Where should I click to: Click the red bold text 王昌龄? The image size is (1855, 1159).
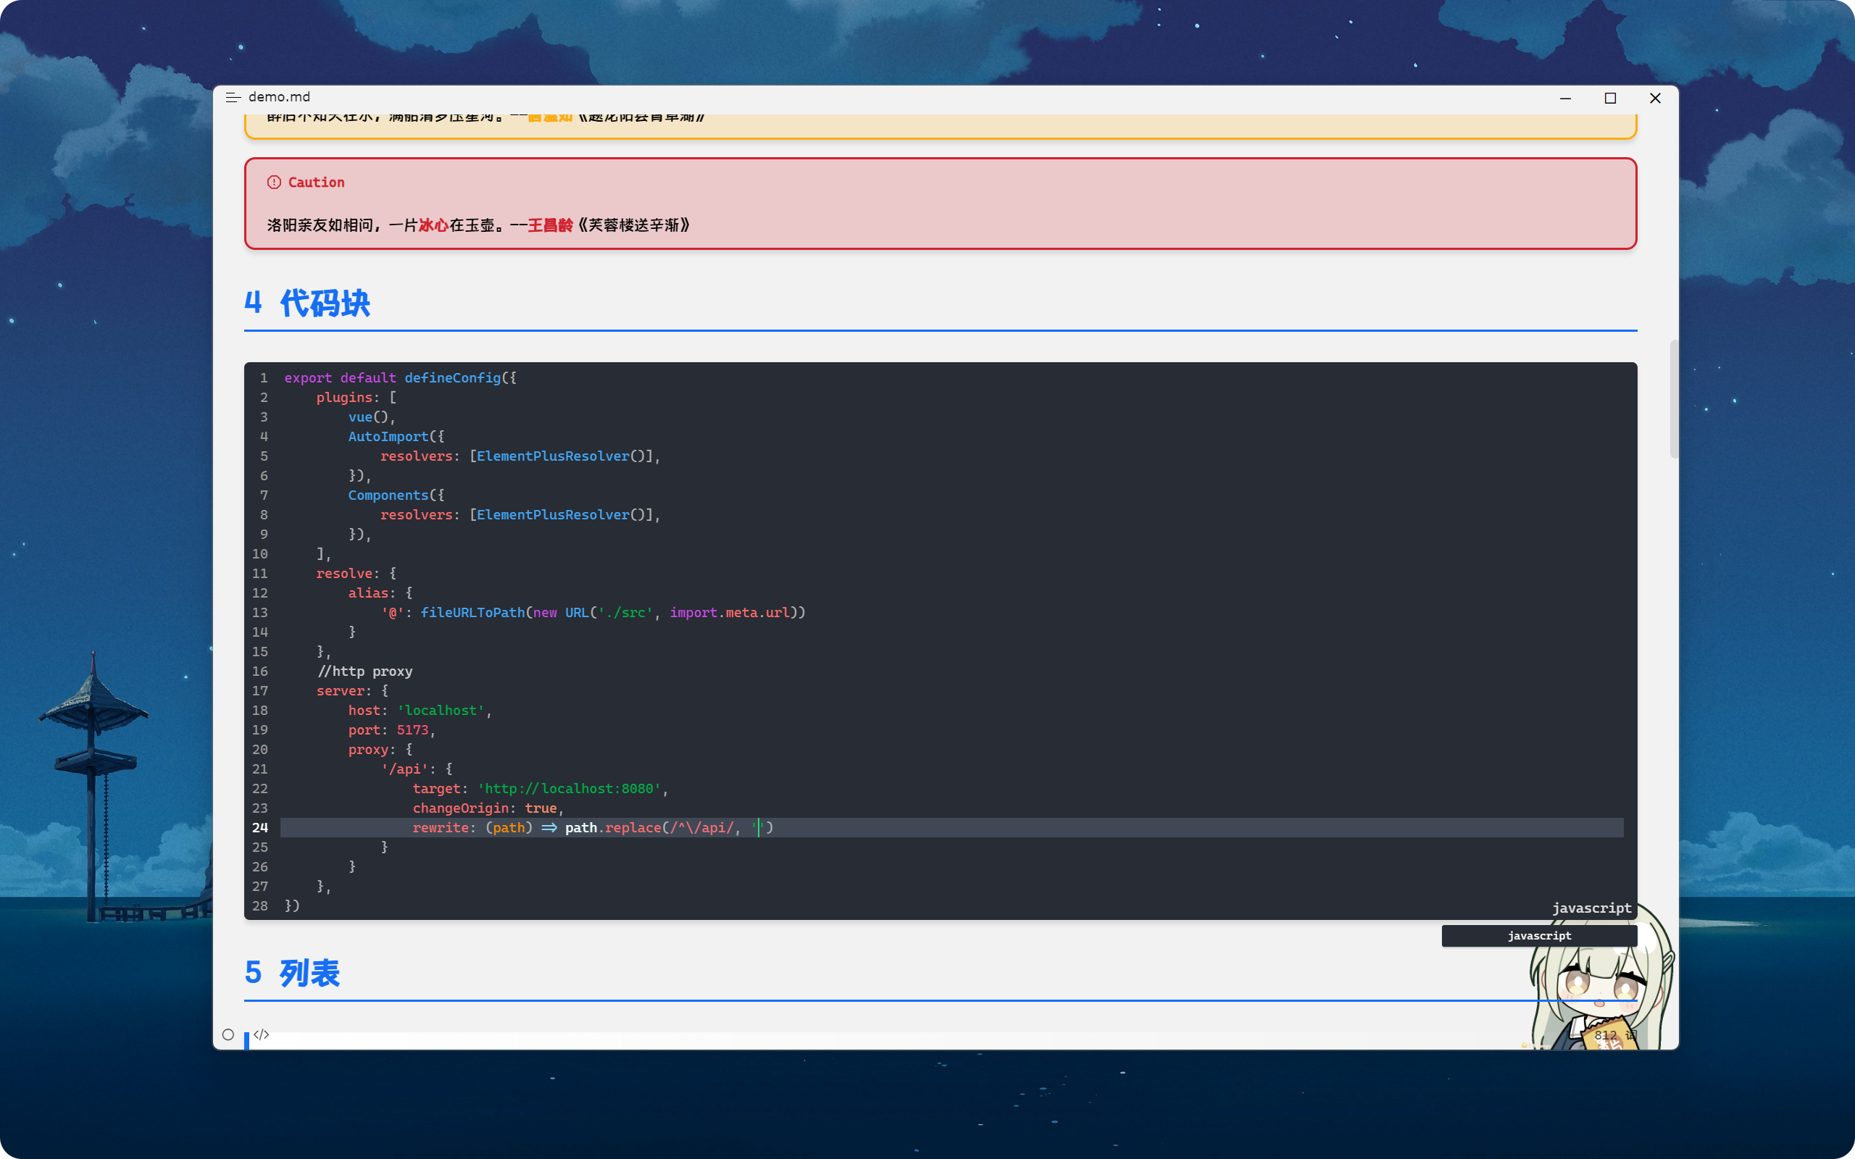[549, 225]
